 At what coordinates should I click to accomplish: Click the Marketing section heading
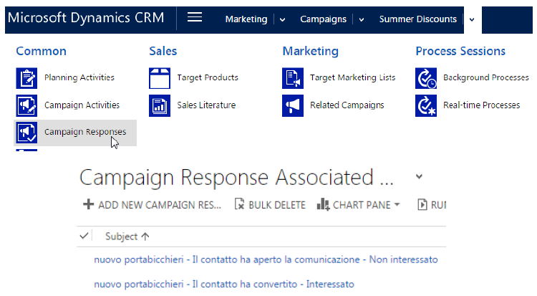(x=310, y=51)
